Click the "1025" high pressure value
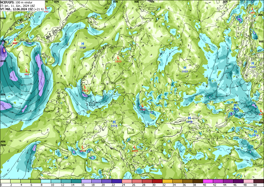This screenshot has height=187, width=264. 253,67
